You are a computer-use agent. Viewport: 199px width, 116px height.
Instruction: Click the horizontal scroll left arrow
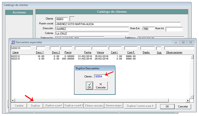(x=13, y=100)
